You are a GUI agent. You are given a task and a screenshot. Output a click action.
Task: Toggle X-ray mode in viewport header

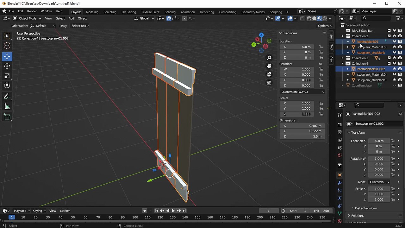point(302,18)
